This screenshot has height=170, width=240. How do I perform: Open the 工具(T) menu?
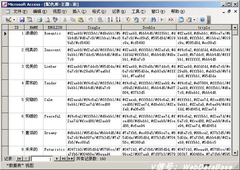point(139,12)
